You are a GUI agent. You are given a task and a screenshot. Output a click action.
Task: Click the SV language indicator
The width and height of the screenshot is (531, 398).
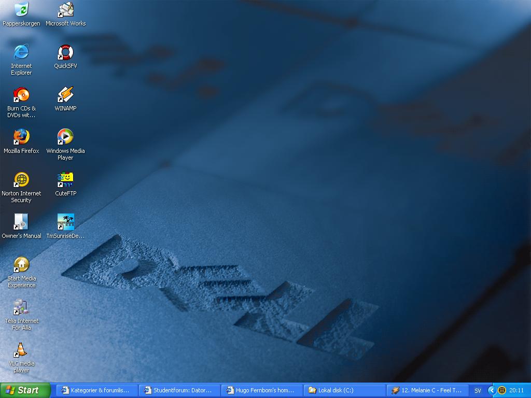tap(478, 391)
